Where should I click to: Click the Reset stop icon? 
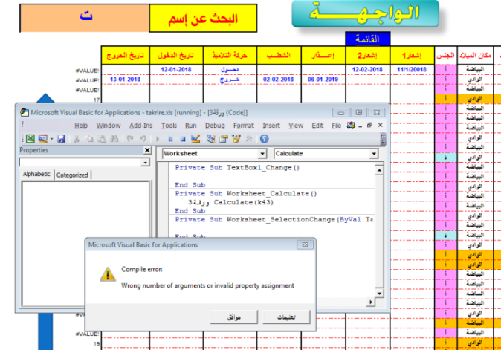click(183, 139)
